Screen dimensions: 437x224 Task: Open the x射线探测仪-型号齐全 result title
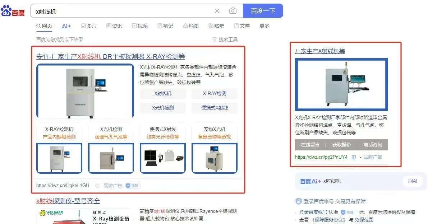[68, 201]
